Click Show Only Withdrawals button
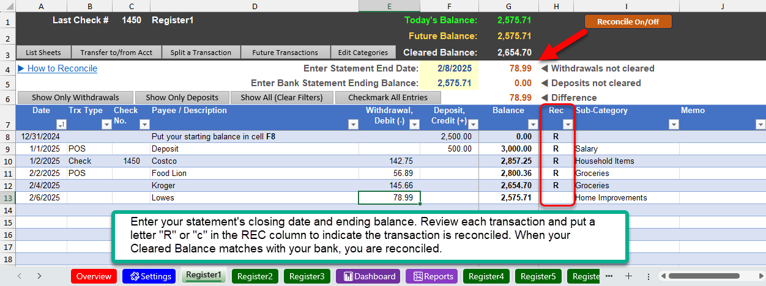 (76, 97)
